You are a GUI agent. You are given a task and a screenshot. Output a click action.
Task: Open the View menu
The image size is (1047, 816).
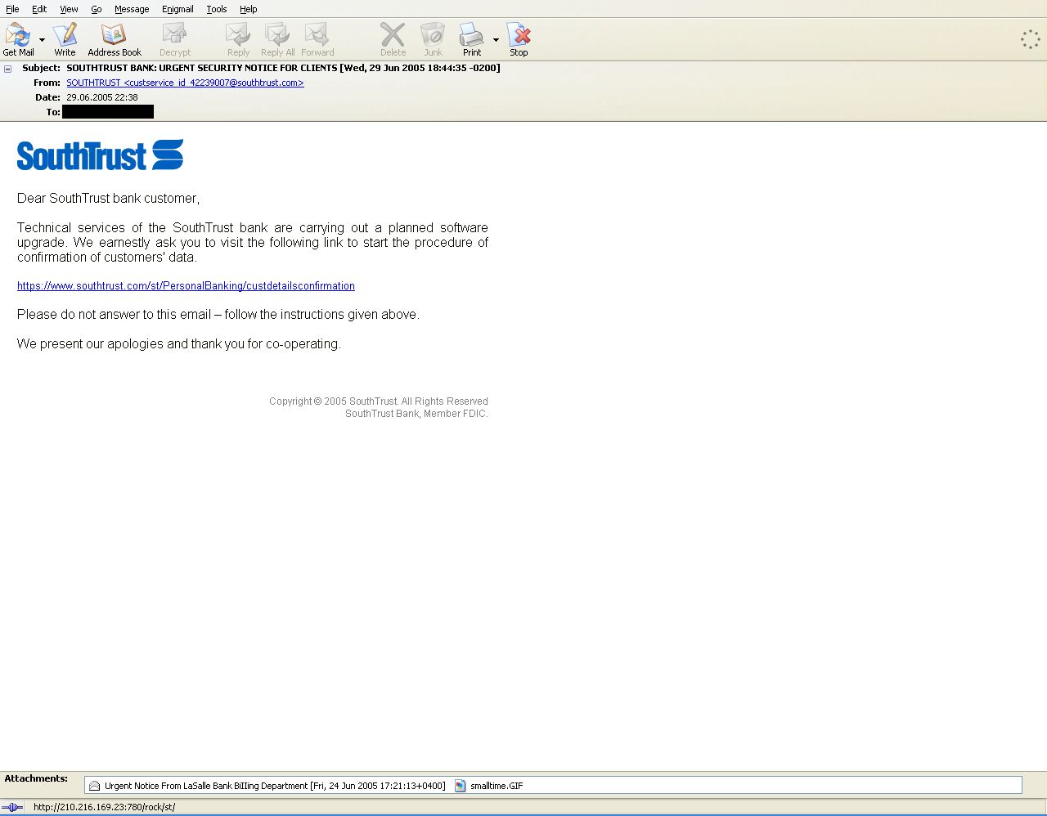pyautogui.click(x=69, y=9)
